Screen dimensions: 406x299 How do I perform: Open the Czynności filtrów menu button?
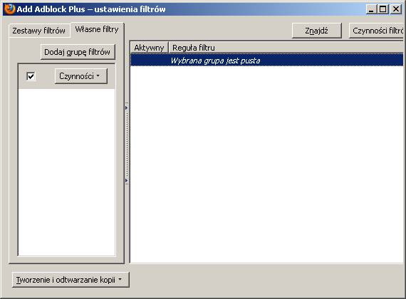pos(378,31)
